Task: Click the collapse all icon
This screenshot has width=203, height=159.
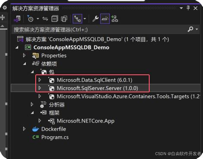Action: (55, 19)
